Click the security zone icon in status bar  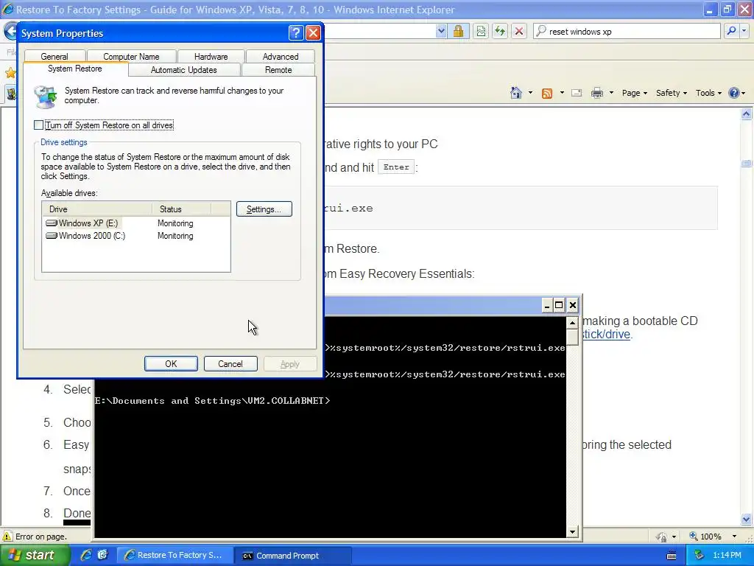662,537
